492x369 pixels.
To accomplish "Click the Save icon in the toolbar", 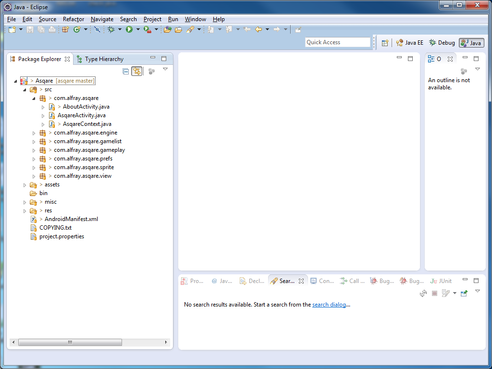I will tap(30, 29).
